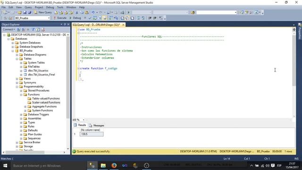This screenshot has width=302, height=170.
Task: Click the Database Engine Query icon
Action: pyautogui.click(x=56, y=13)
